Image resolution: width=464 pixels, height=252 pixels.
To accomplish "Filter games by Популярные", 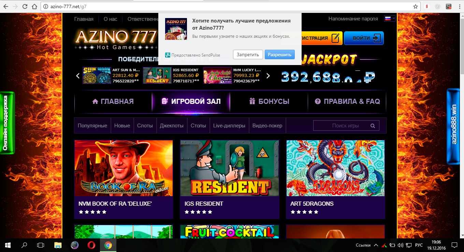I will pos(92,126).
